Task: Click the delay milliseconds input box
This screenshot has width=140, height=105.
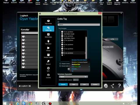Action: pos(76,80)
